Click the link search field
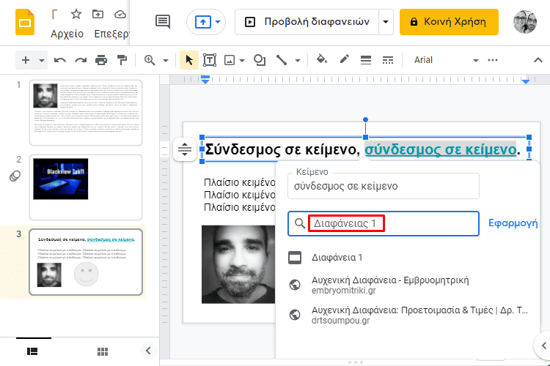The image size is (550, 366). point(383,223)
